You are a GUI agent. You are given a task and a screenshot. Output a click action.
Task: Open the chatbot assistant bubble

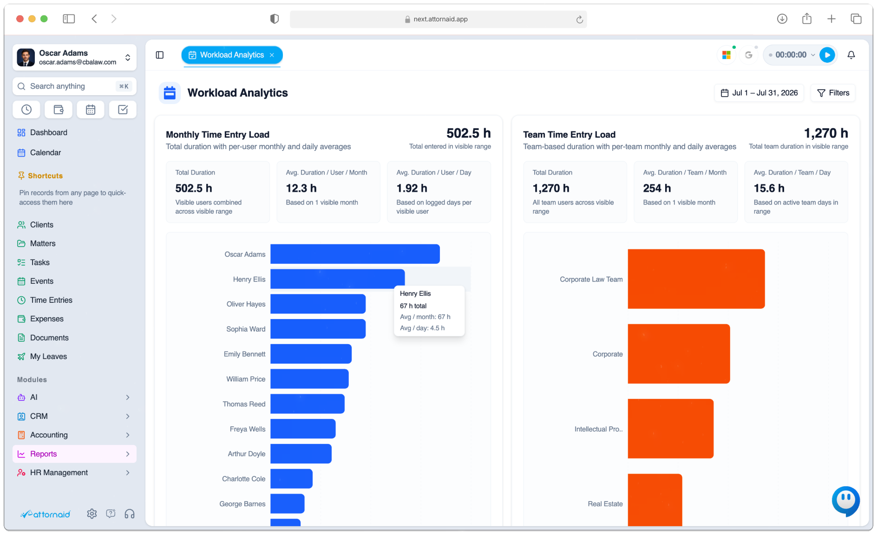[x=845, y=501]
